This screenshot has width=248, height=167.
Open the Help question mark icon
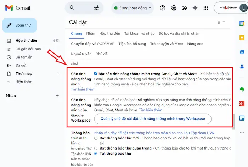163,8
